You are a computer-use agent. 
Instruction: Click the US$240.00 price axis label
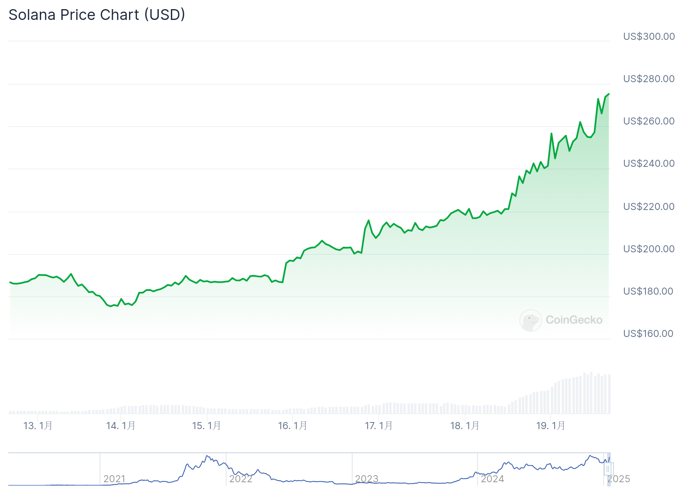(x=649, y=164)
